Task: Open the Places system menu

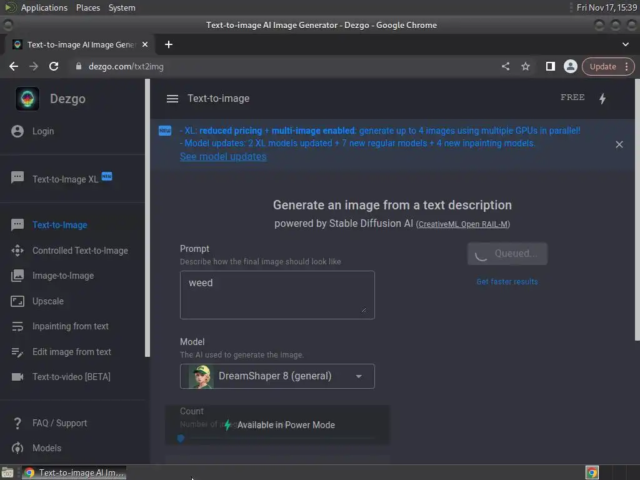Action: [x=87, y=7]
